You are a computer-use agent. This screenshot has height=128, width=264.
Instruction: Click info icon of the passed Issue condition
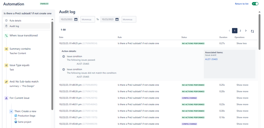64,57
